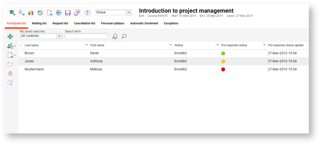Click the certificate ribbon icon in sidebar
Viewport: 320px width, 144px height.
pyautogui.click(x=10, y=74)
